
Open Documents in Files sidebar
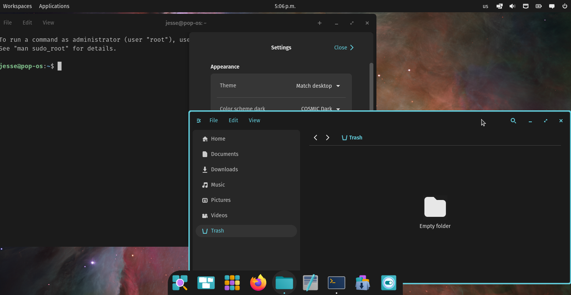[x=246, y=154]
